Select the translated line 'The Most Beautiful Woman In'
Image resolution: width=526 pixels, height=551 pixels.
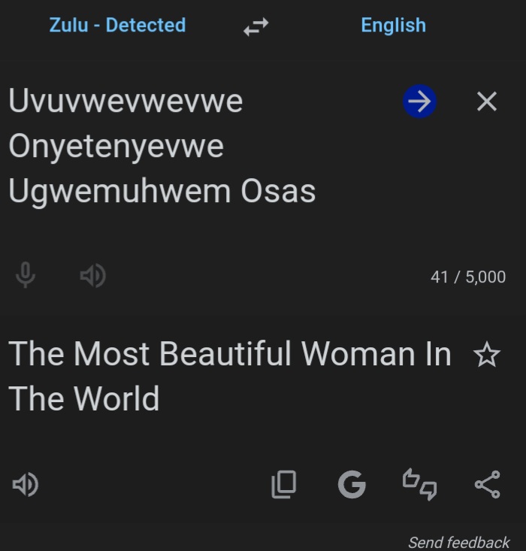(229, 353)
